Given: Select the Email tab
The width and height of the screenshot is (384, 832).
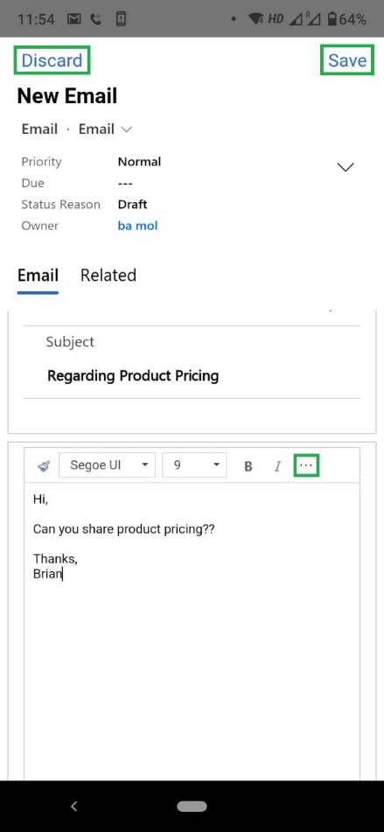Looking at the screenshot, I should coord(38,276).
